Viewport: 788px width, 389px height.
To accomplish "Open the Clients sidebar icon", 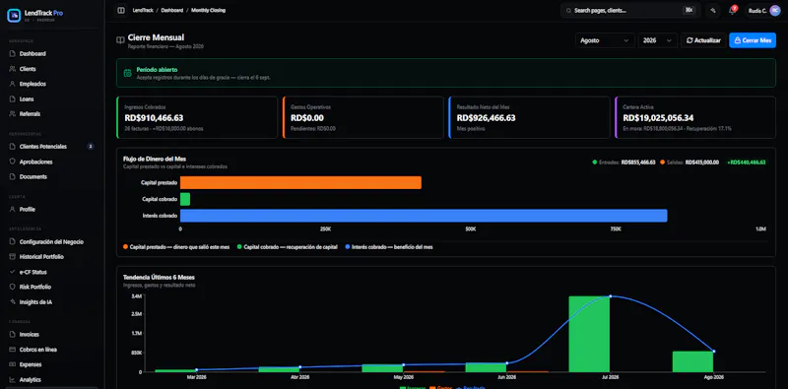I will point(13,69).
